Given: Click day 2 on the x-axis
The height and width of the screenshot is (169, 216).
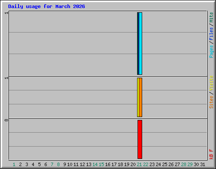Looking at the screenshot, I should point(20,164).
